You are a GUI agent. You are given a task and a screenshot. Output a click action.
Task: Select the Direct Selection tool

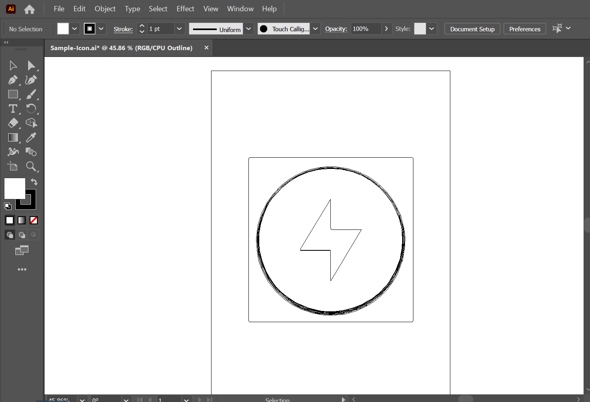(x=31, y=65)
